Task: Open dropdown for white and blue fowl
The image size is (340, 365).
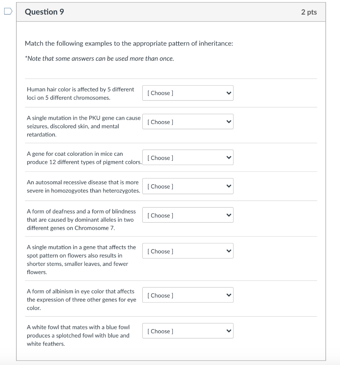Action: click(x=188, y=331)
